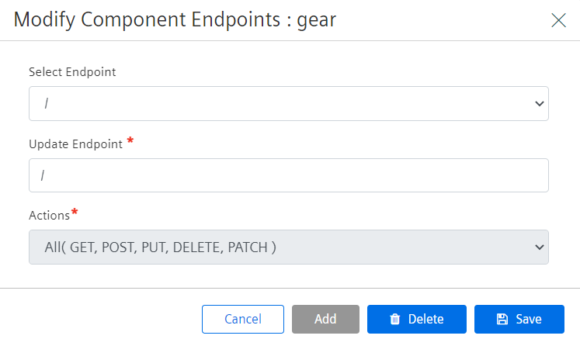Click the chevron arrow in the Actions field
580x346 pixels.
[x=540, y=247]
